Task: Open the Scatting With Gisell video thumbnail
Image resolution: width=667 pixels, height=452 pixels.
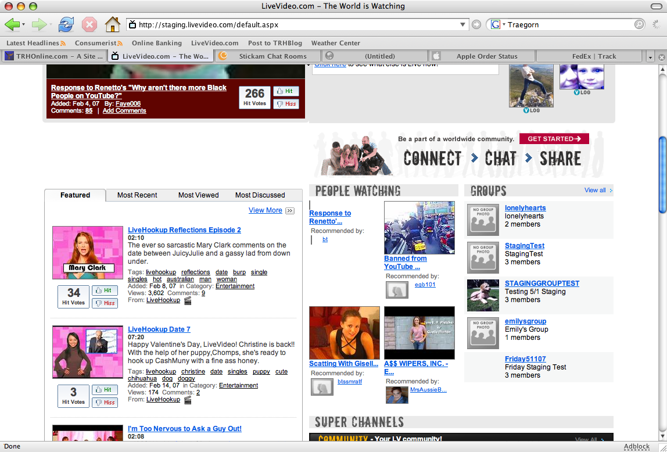Action: (x=345, y=333)
